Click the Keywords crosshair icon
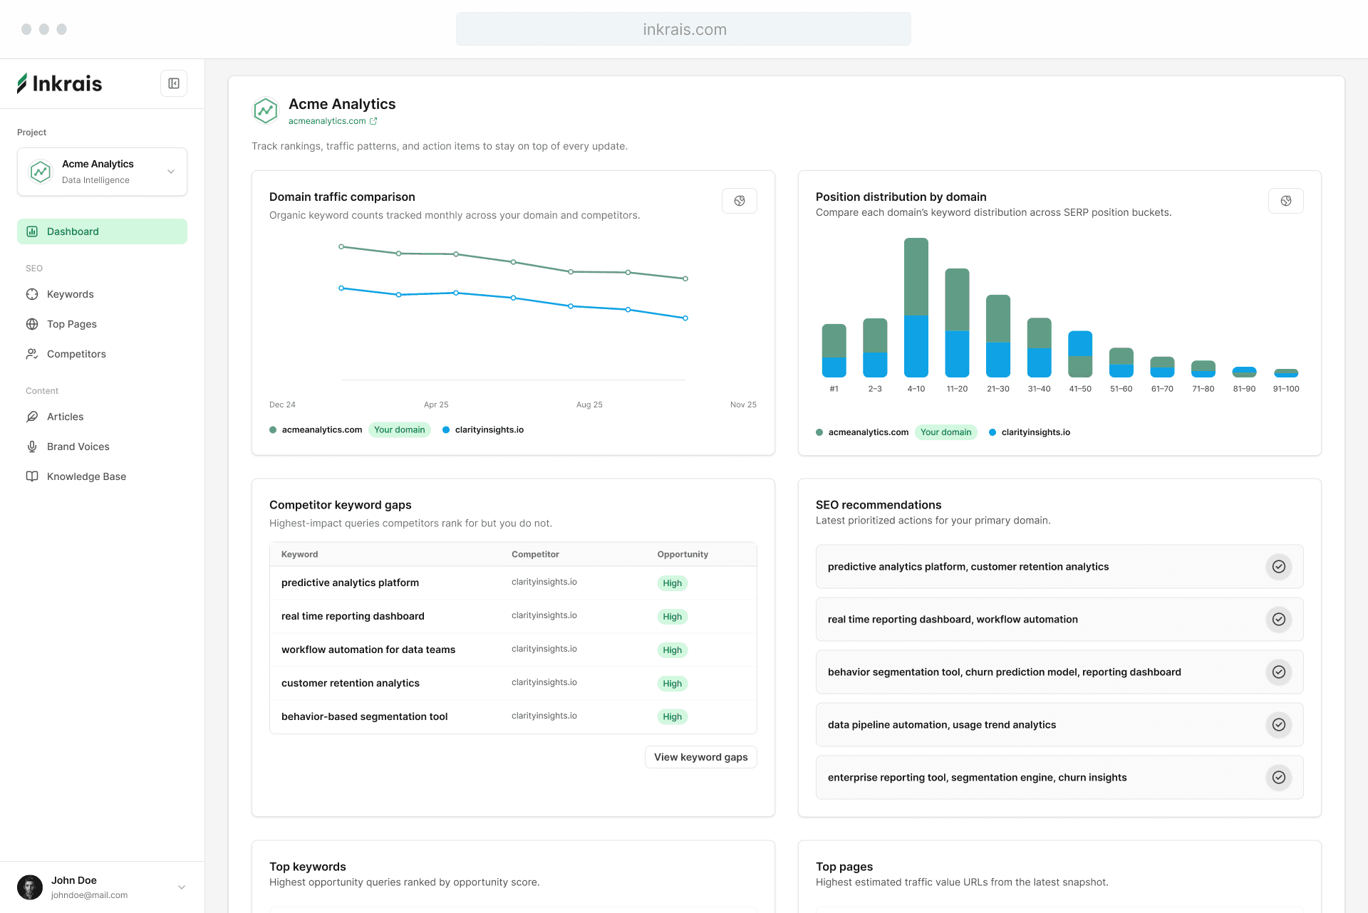Image resolution: width=1368 pixels, height=913 pixels. click(x=32, y=294)
